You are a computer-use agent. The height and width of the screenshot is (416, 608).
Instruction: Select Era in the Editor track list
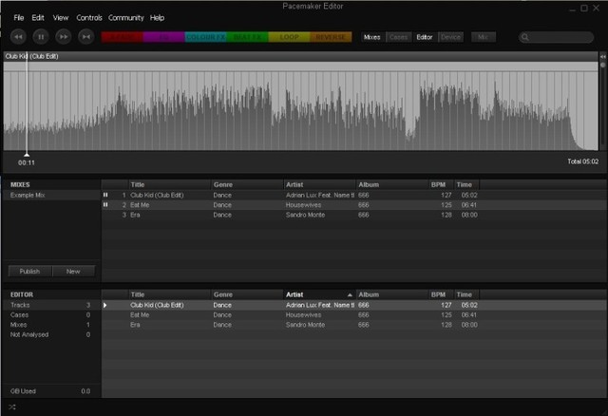tap(354, 325)
